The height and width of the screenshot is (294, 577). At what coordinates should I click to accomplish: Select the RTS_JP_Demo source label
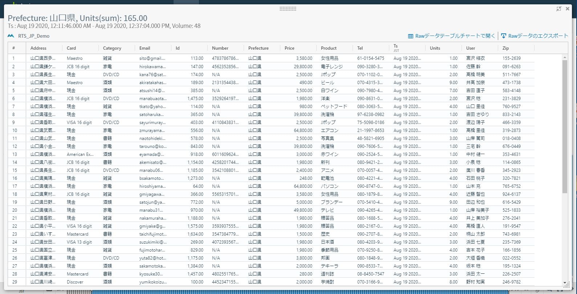[34, 36]
